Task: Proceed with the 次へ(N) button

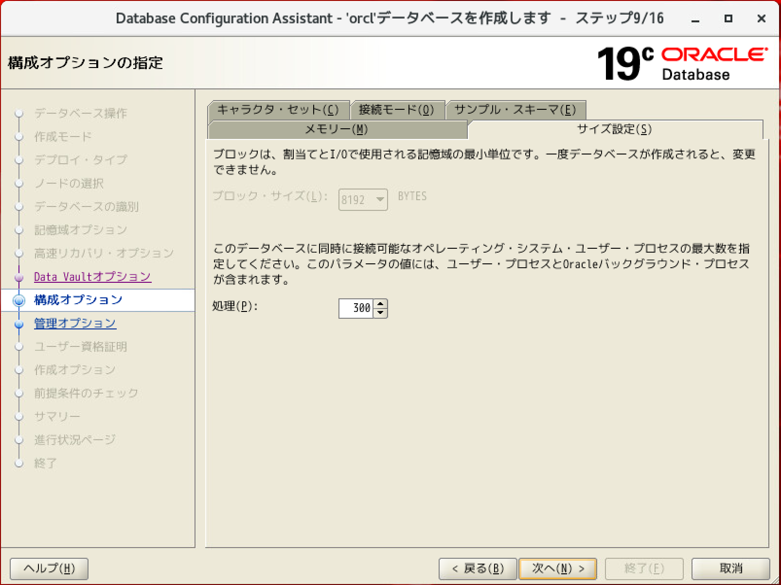Action: pos(558,568)
